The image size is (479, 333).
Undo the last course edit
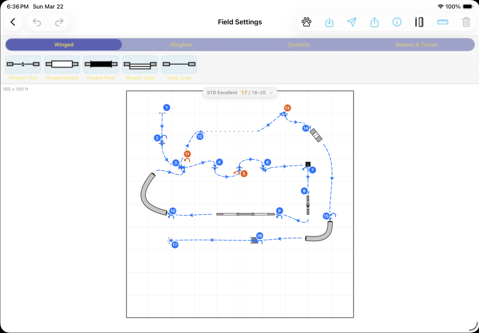(x=37, y=22)
